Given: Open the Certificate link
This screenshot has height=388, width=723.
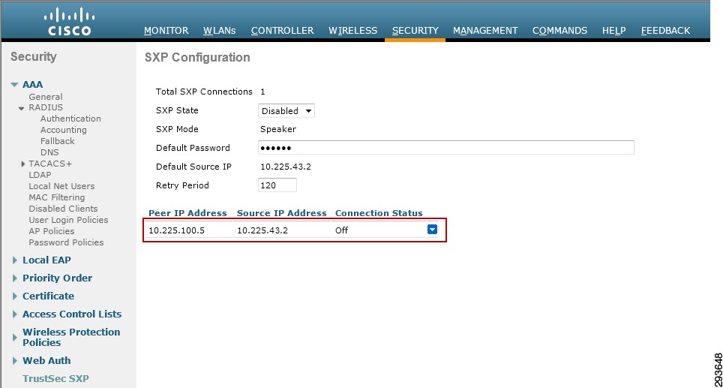Looking at the screenshot, I should pyautogui.click(x=48, y=296).
